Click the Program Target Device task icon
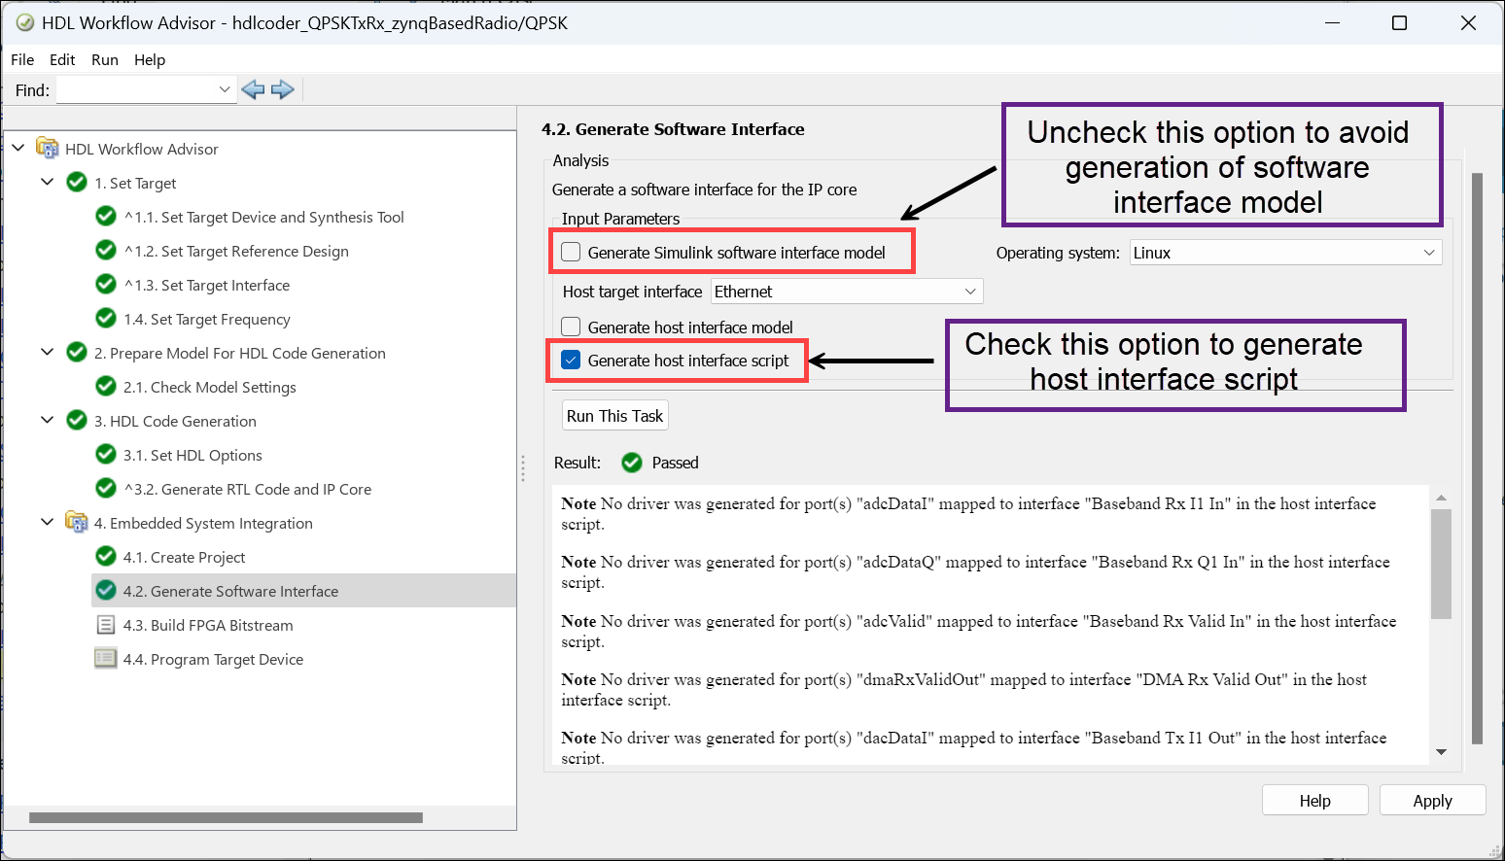The image size is (1505, 861). coord(106,659)
